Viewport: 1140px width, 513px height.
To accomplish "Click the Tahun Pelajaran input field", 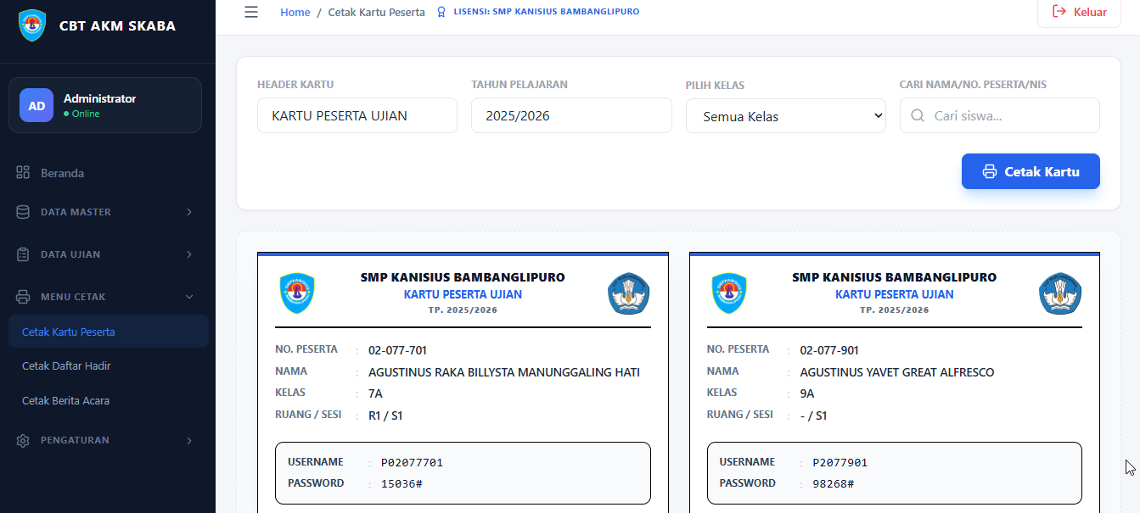I will [571, 115].
